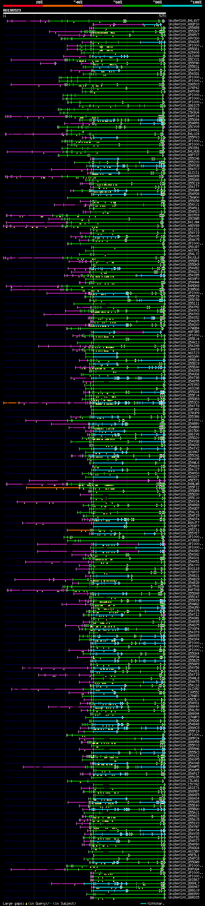Click UniRef100_Q55EA0 in the hit list

(184, 367)
